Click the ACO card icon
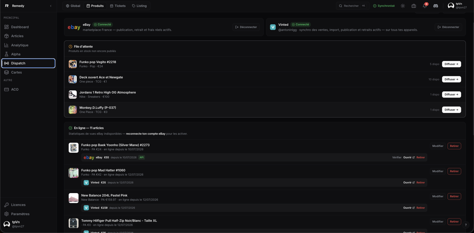Viewport: 474px width, 233px height. click(7, 89)
